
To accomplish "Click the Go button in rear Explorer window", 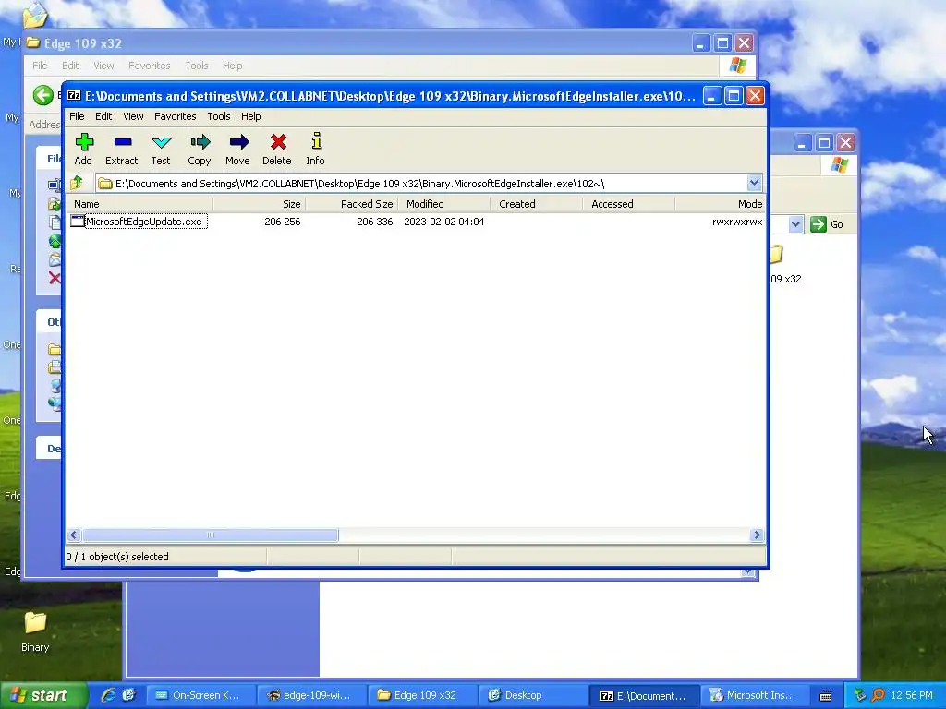I will (828, 224).
